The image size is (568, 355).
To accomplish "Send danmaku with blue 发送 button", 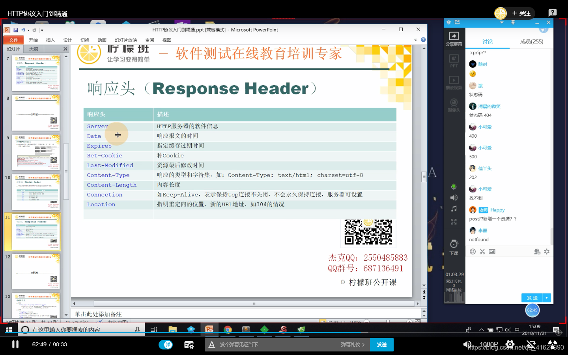I will pyautogui.click(x=382, y=345).
